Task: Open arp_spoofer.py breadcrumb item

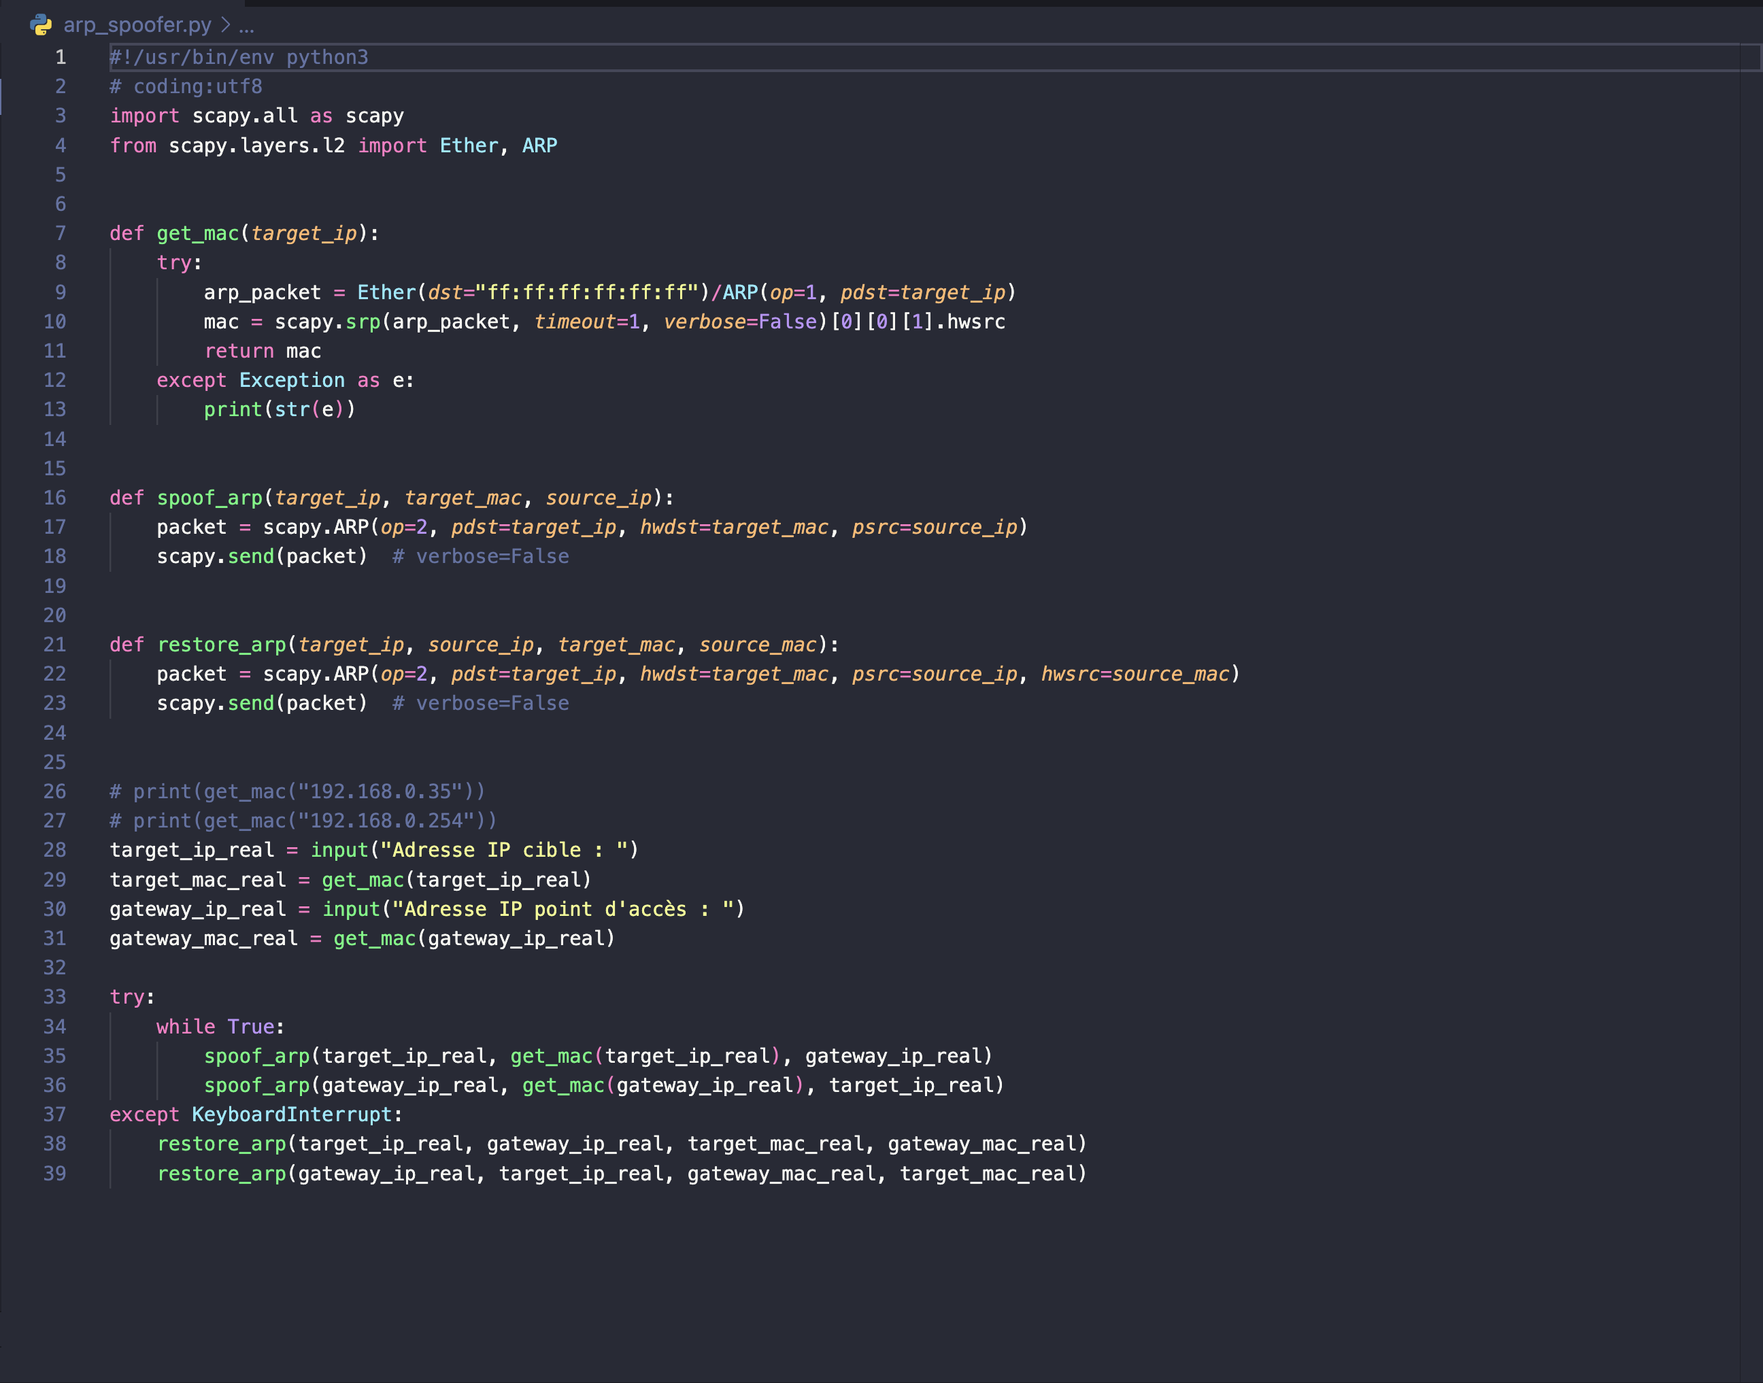Action: click(x=137, y=25)
